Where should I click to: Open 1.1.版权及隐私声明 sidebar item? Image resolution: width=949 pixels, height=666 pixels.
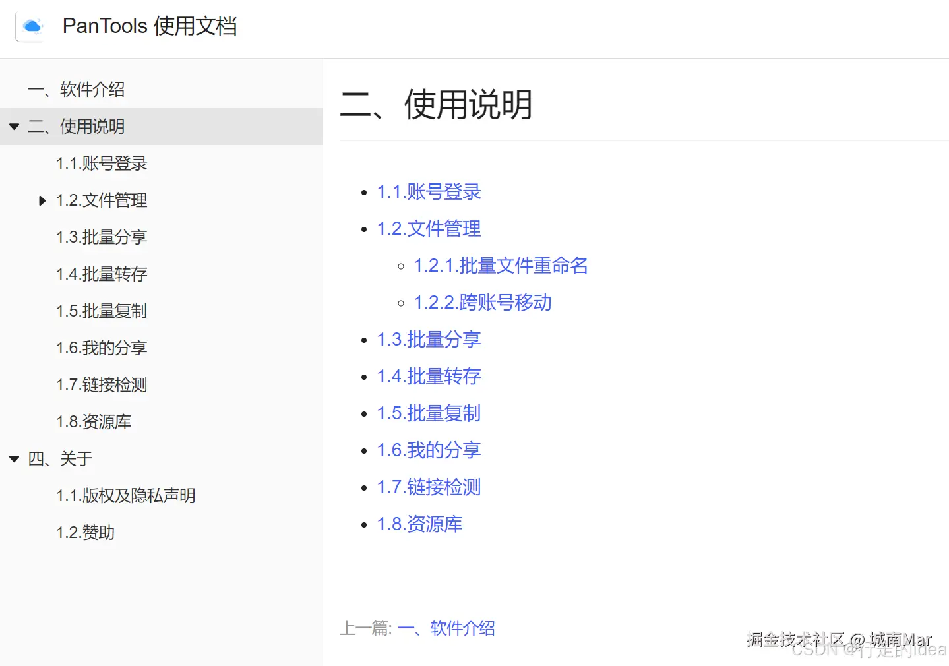pyautogui.click(x=126, y=496)
